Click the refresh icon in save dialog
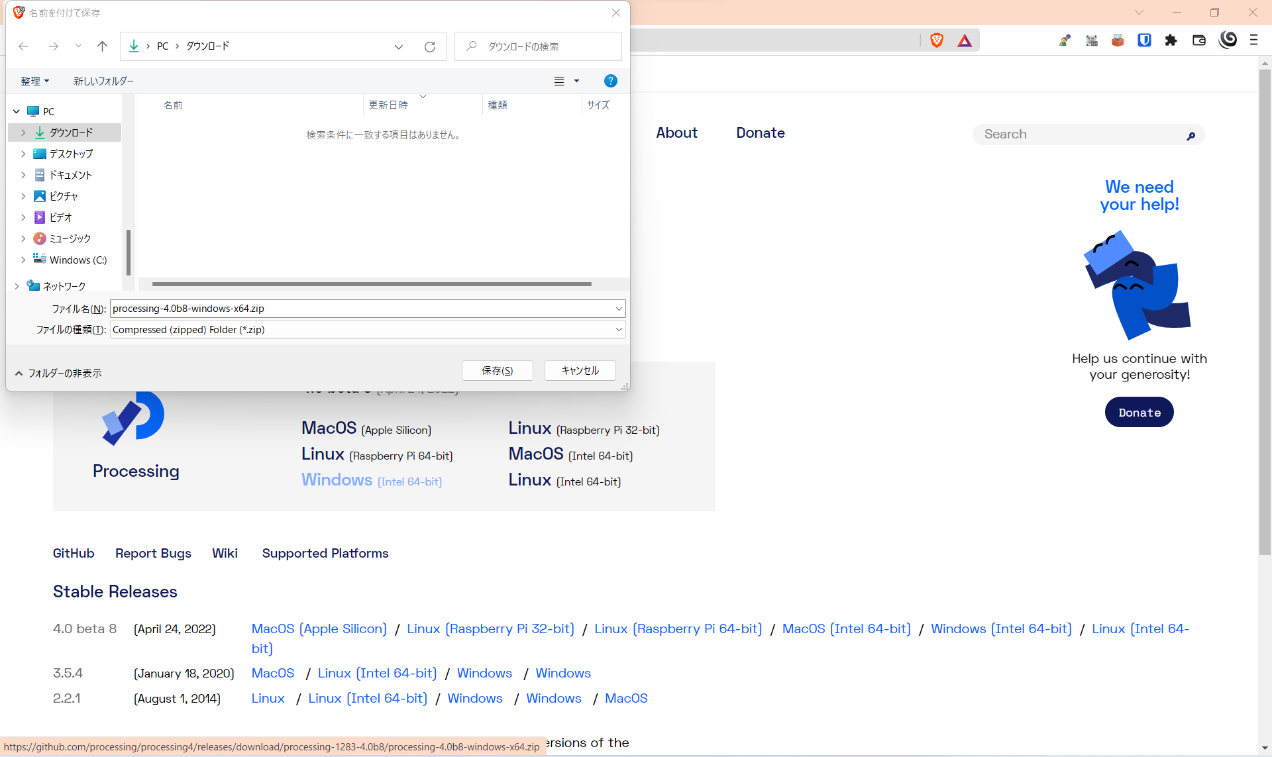 [429, 46]
